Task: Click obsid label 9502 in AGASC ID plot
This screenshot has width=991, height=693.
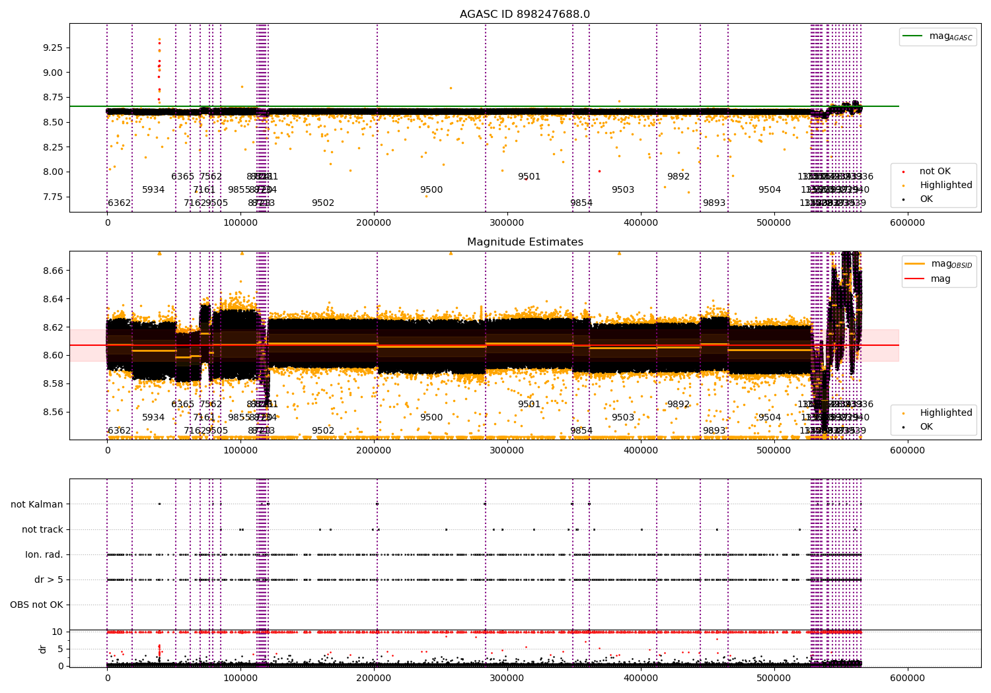Action: 323,203
